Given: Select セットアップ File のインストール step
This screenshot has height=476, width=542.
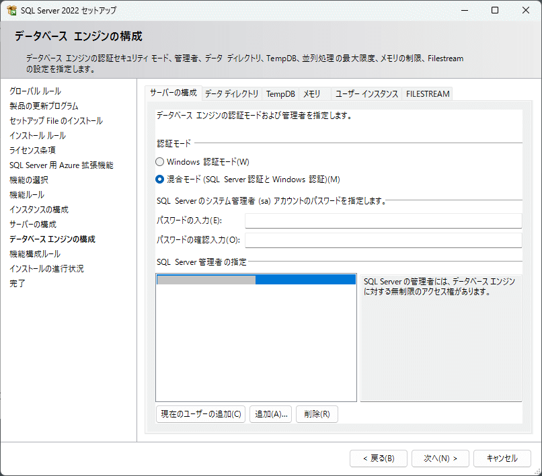Looking at the screenshot, I should pyautogui.click(x=56, y=121).
